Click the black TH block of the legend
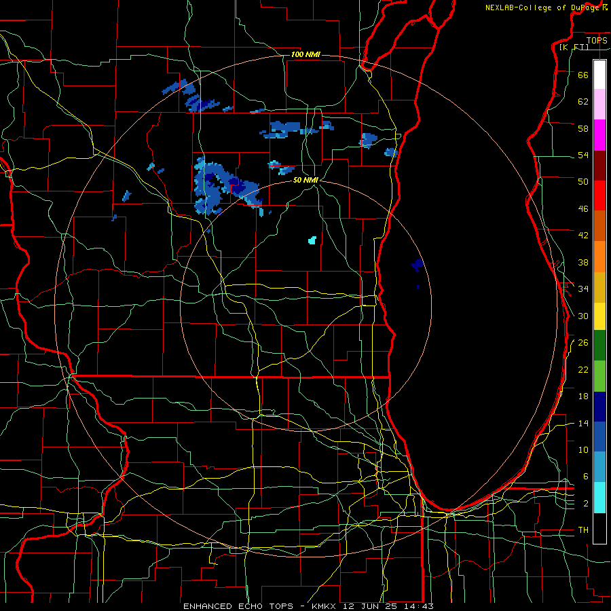This screenshot has width=611, height=611. (599, 528)
